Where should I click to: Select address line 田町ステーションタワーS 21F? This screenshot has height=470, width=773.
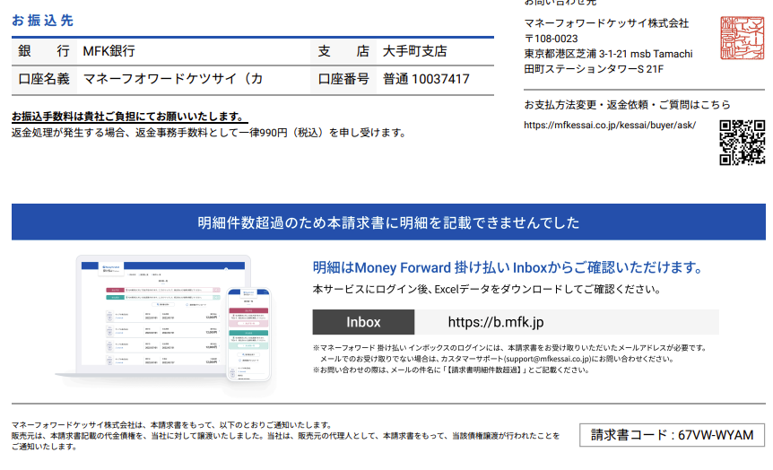click(x=594, y=69)
